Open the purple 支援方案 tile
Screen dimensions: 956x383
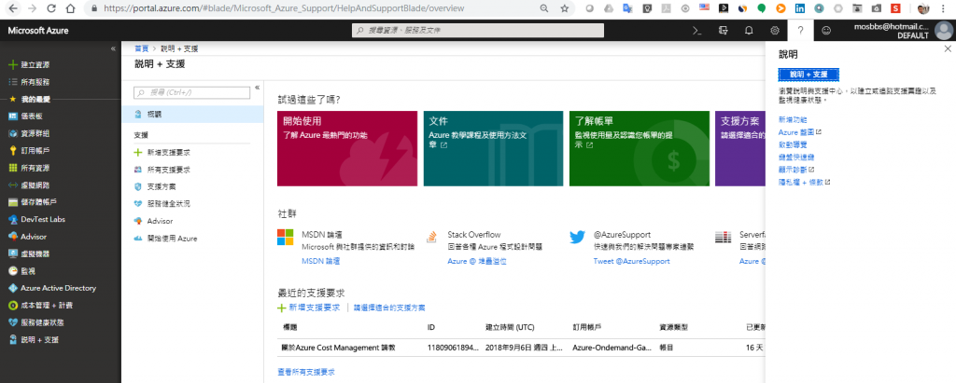pos(739,148)
